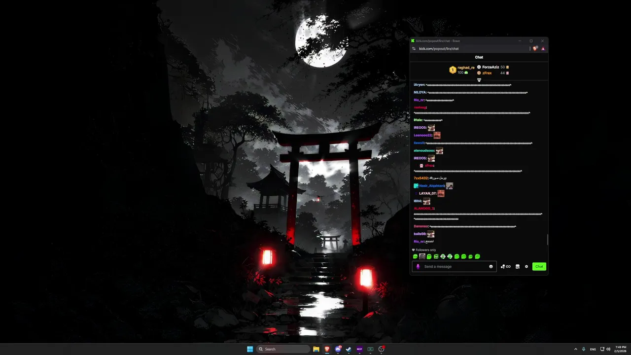Open the emoji picker in message box
This screenshot has height=355, width=631.
[491, 266]
